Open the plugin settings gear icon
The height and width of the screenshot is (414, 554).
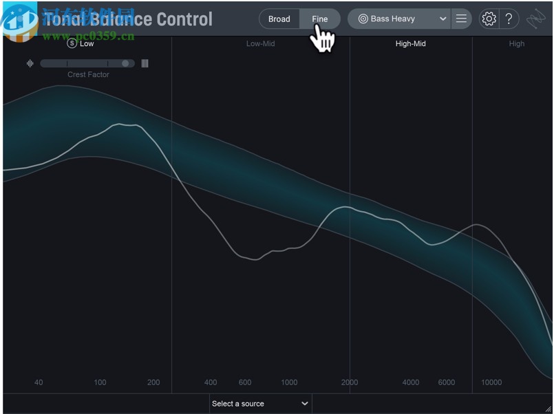[489, 19]
